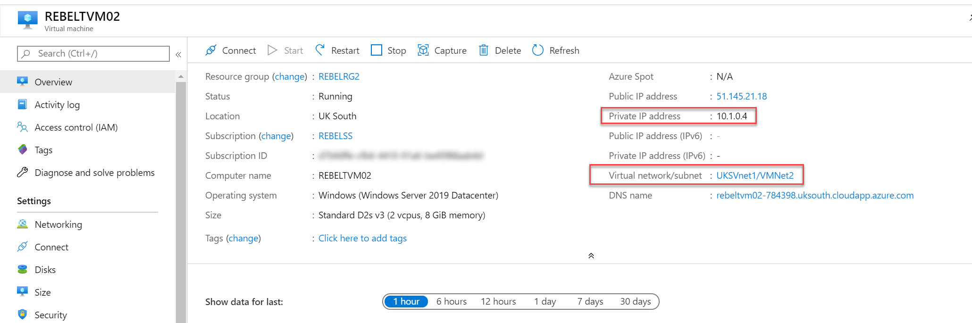The width and height of the screenshot is (972, 323).
Task: Click the Refresh icon in toolbar
Action: (538, 50)
